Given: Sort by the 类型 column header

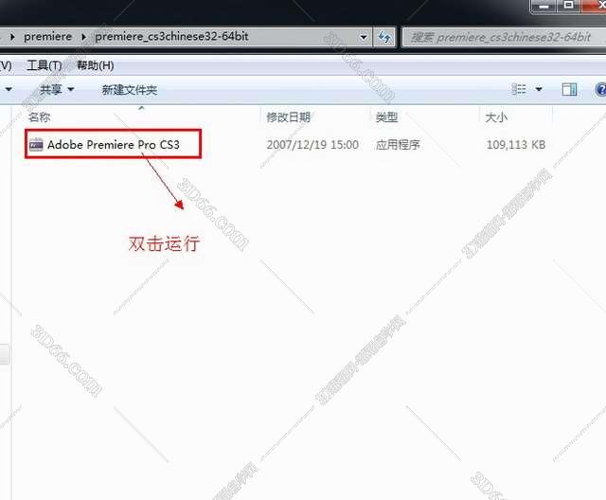Looking at the screenshot, I should pyautogui.click(x=386, y=117).
